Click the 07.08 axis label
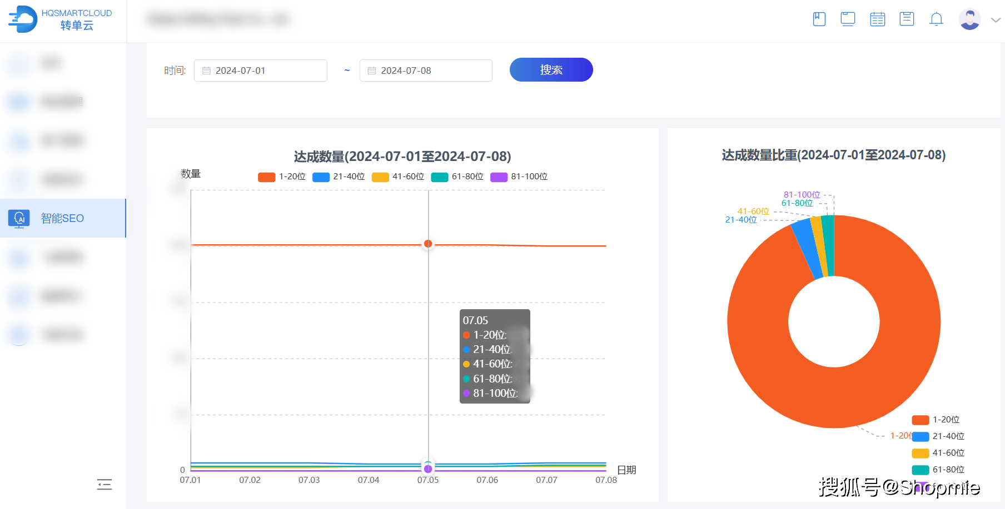Screen dimensions: 1005x509 (606, 480)
